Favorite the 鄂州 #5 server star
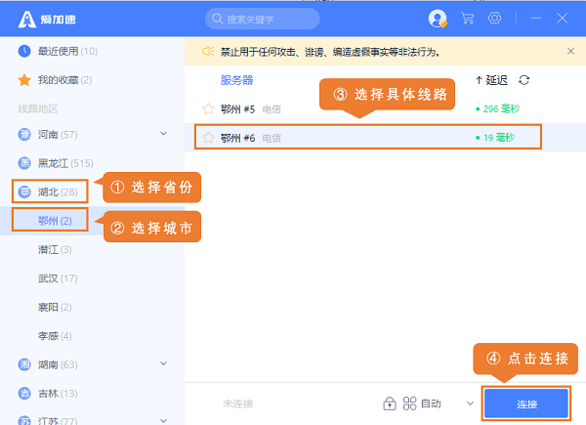The image size is (586, 425). pos(208,108)
